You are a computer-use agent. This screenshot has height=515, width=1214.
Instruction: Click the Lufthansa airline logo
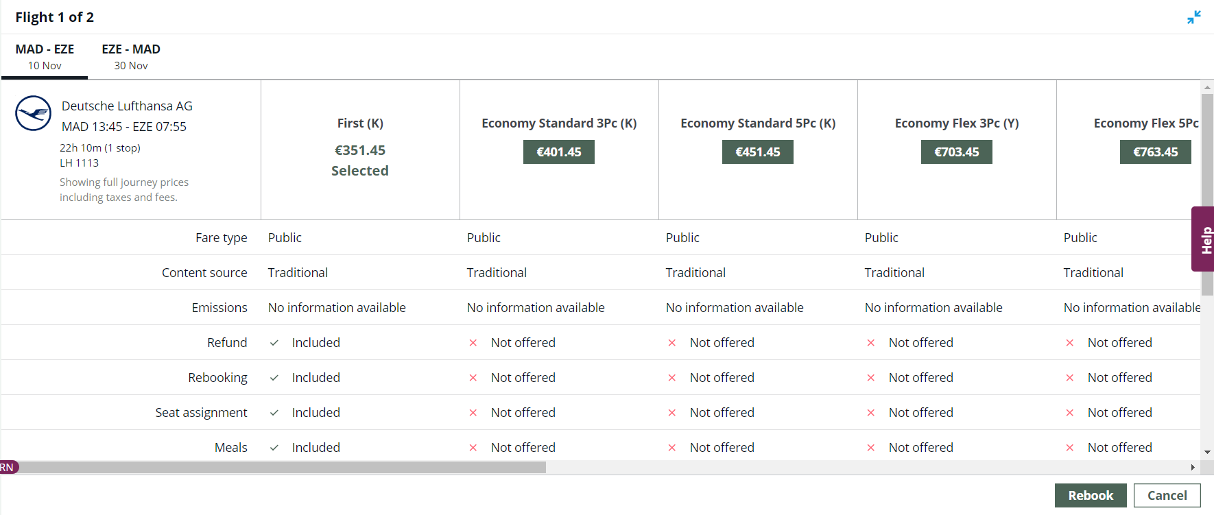33,113
